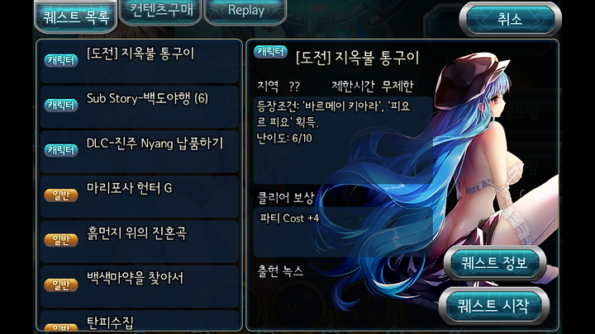Click 일반 badge beside 마리포사 헌터 G
The width and height of the screenshot is (595, 334).
[x=60, y=195]
